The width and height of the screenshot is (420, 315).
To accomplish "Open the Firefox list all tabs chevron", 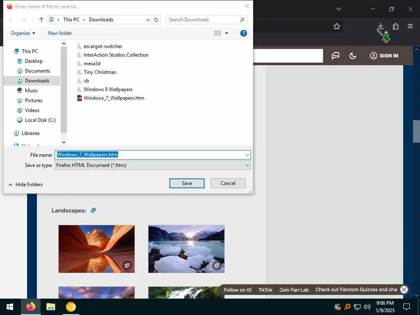I will [x=338, y=9].
